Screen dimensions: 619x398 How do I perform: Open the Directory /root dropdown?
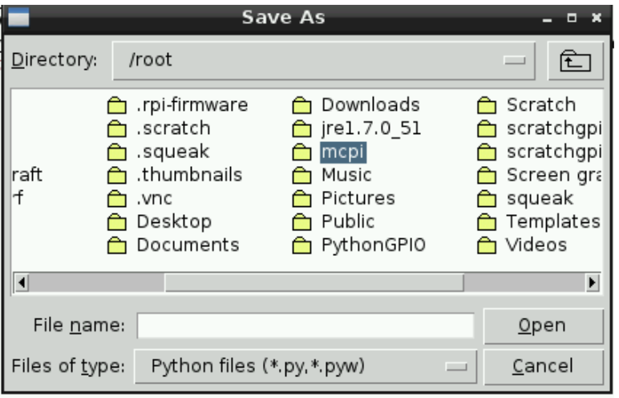[x=324, y=60]
